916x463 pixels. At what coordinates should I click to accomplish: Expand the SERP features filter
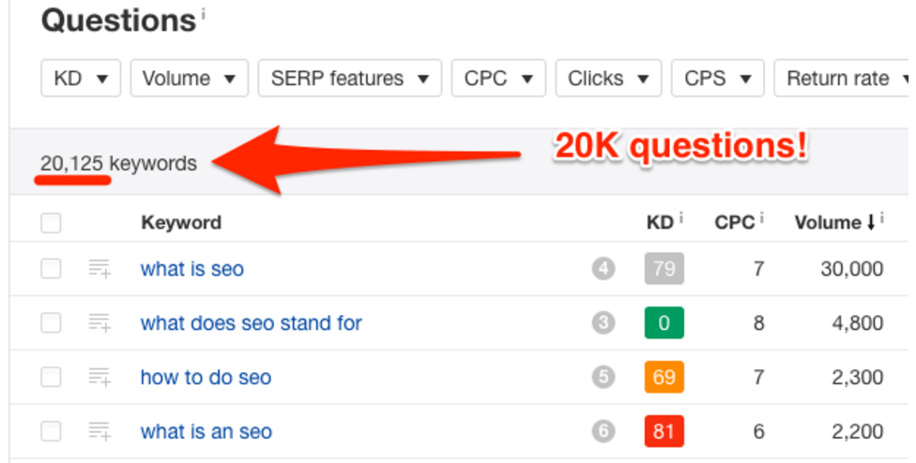click(x=349, y=79)
